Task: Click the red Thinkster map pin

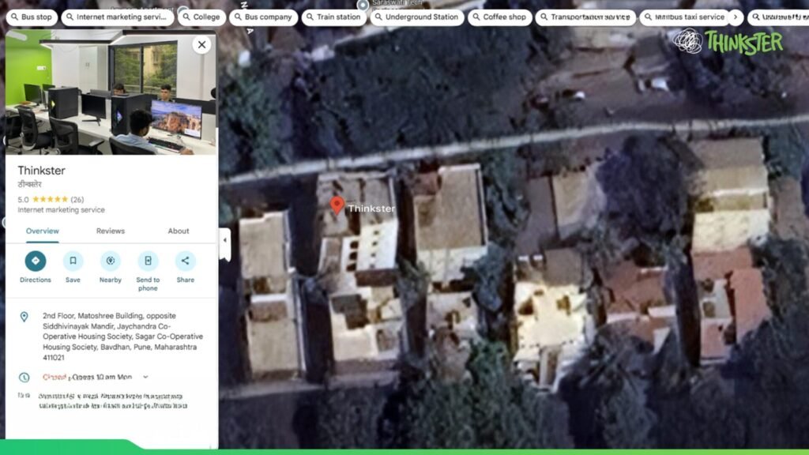Action: pyautogui.click(x=337, y=205)
